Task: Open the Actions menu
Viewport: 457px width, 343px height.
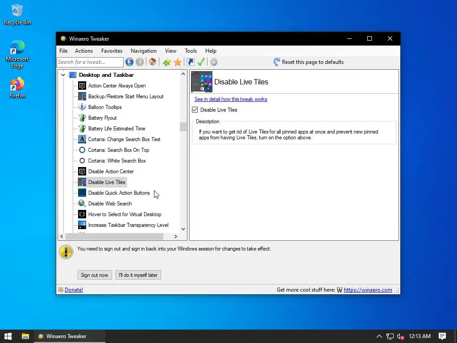Action: 84,51
